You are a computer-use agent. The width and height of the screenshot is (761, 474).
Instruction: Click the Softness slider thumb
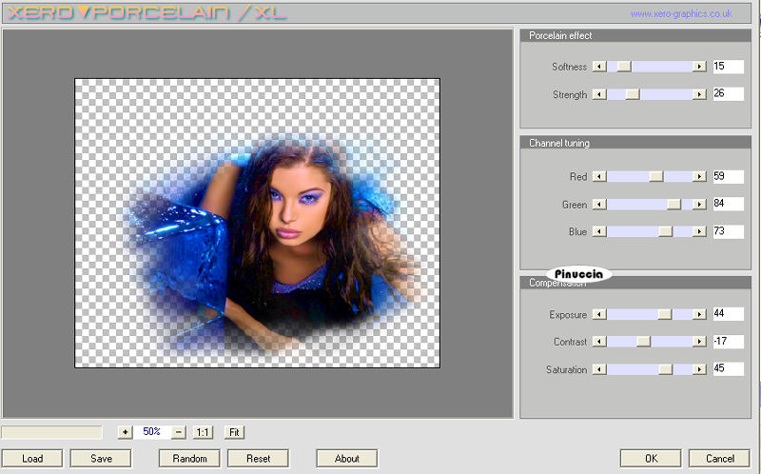pos(624,67)
